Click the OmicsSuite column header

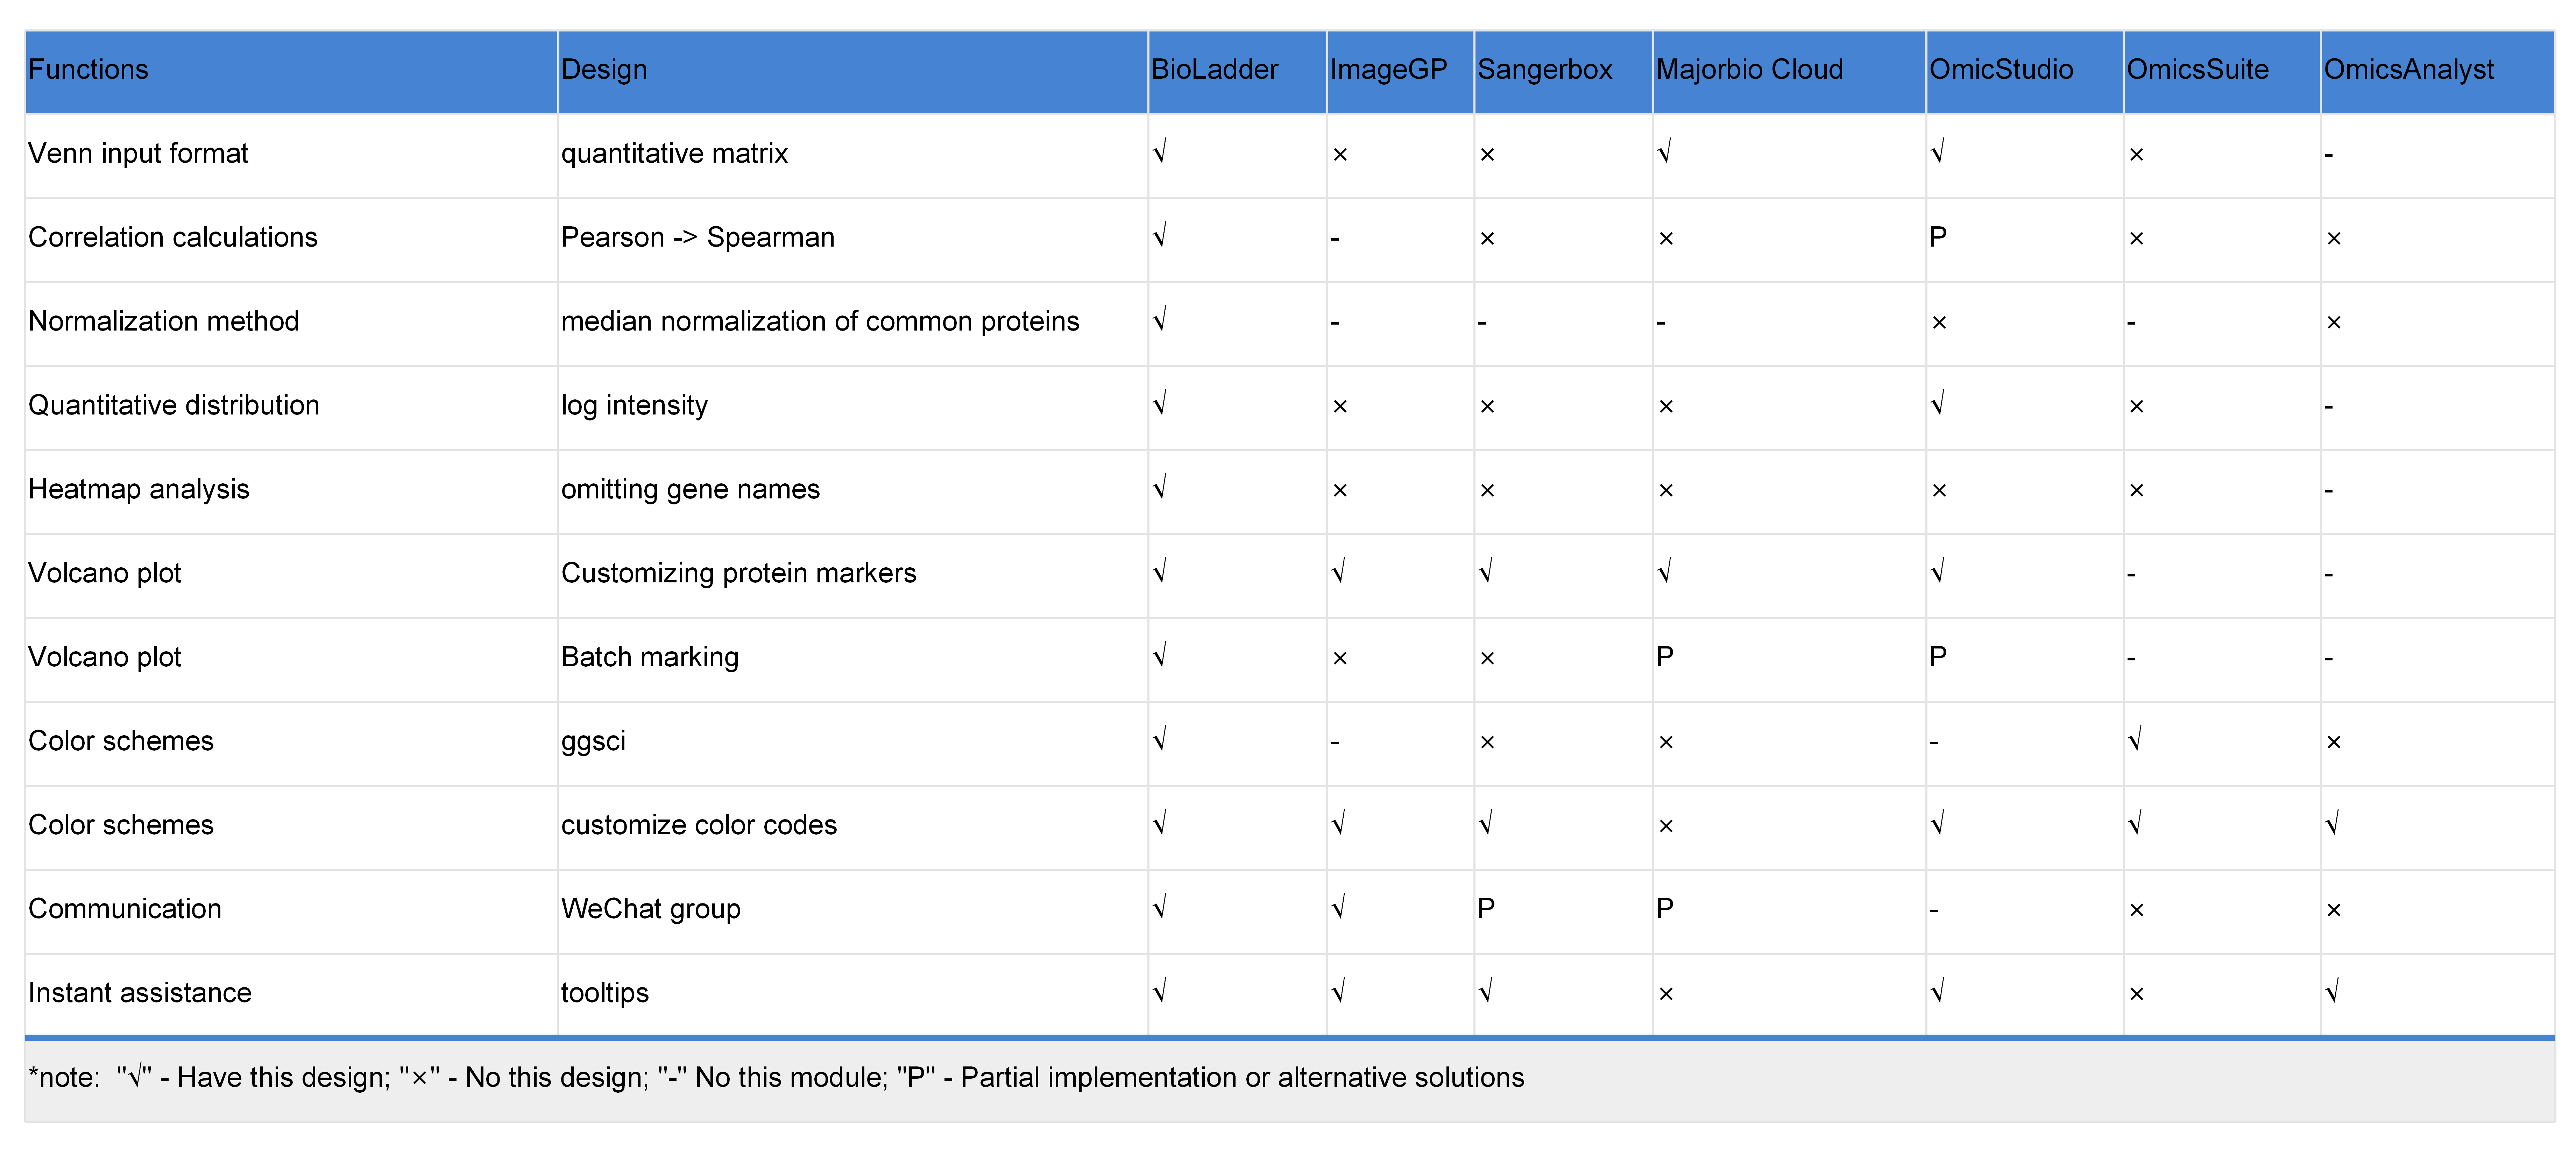point(2197,70)
